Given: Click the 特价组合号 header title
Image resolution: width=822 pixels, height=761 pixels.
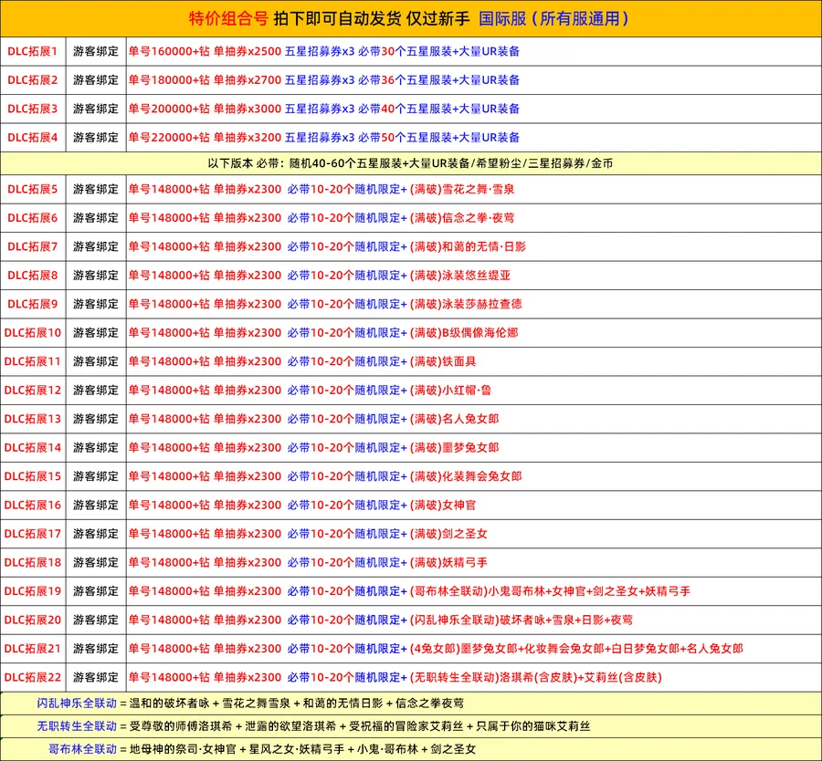Looking at the screenshot, I should (233, 18).
